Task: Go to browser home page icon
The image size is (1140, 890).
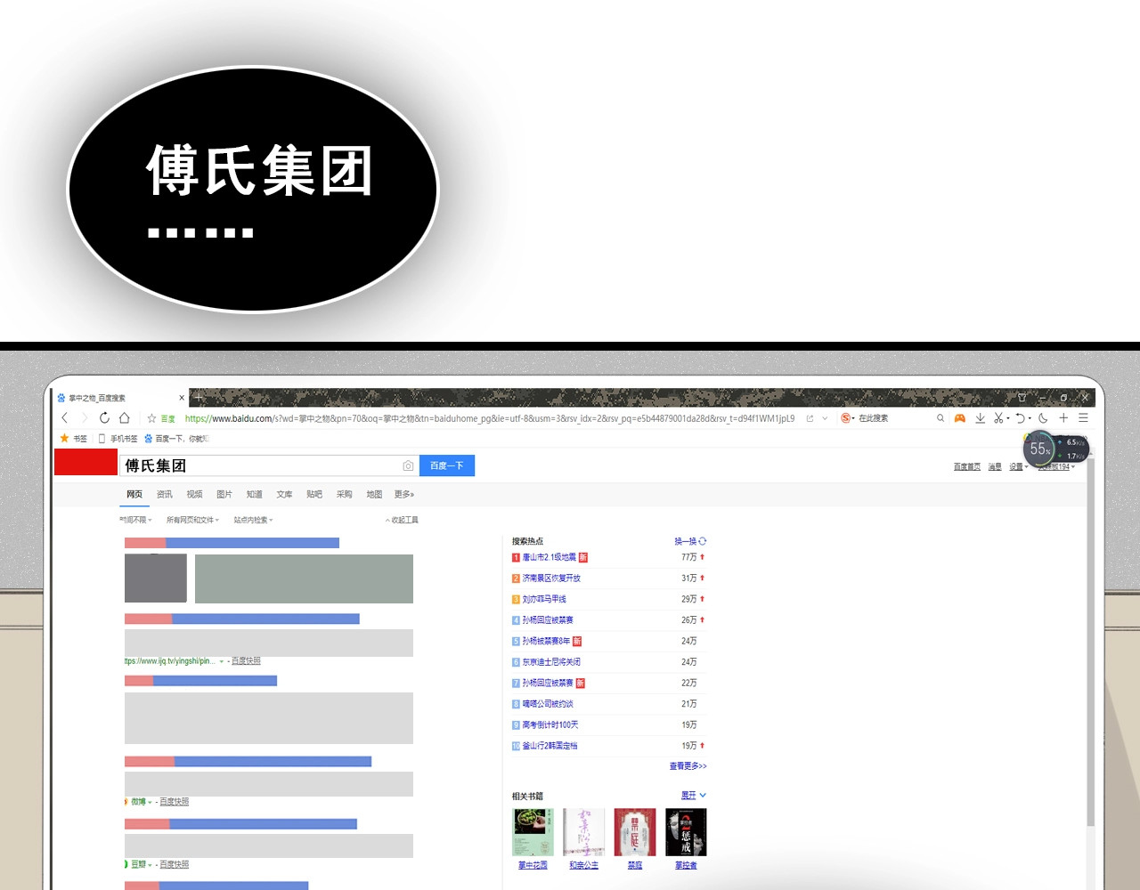Action: coord(125,418)
